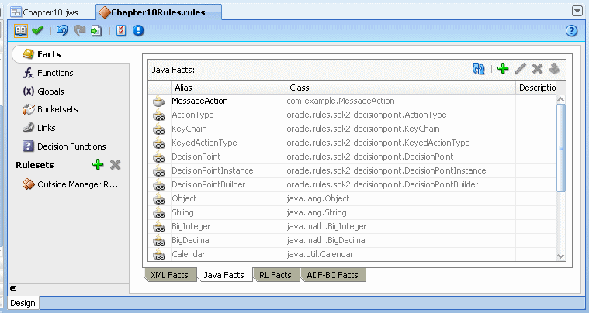Select the oracle.rules.sdk2.decisionpoint.ActionType cell
589x313 pixels.
[400, 115]
